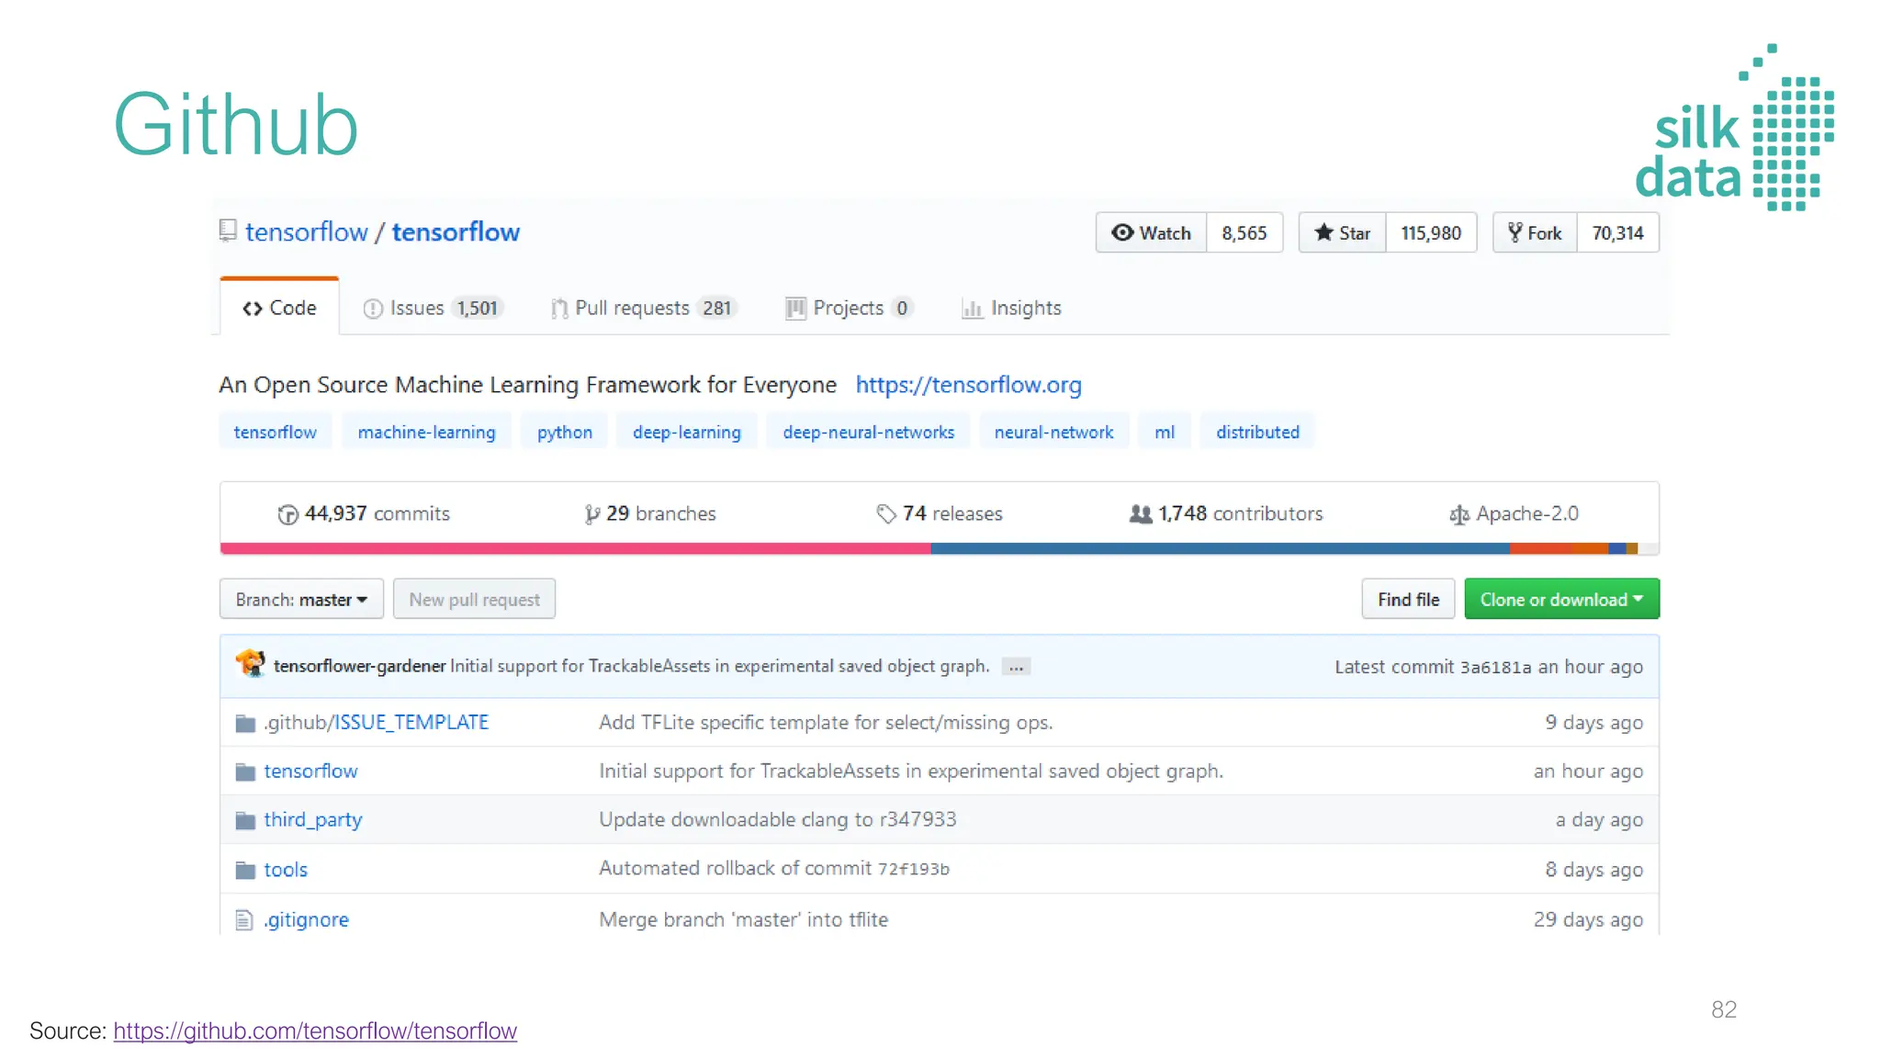Click the blue segment of language bar
This screenshot has height=1058, width=1881.
pos(1220,548)
